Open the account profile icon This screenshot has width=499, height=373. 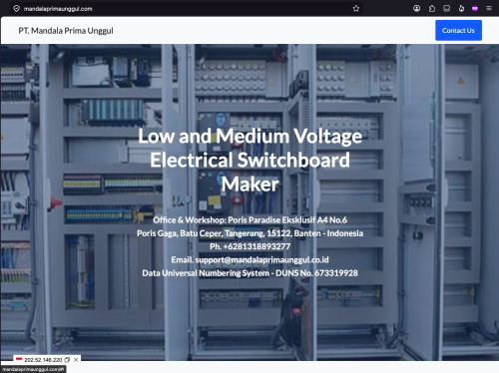(416, 9)
